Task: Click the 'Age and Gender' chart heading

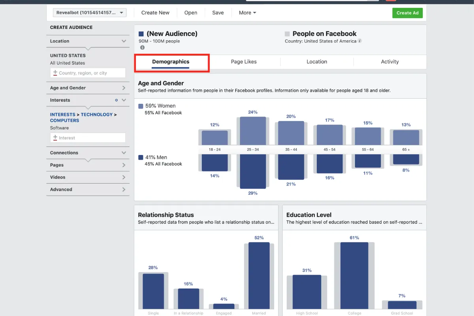Action: click(x=161, y=83)
